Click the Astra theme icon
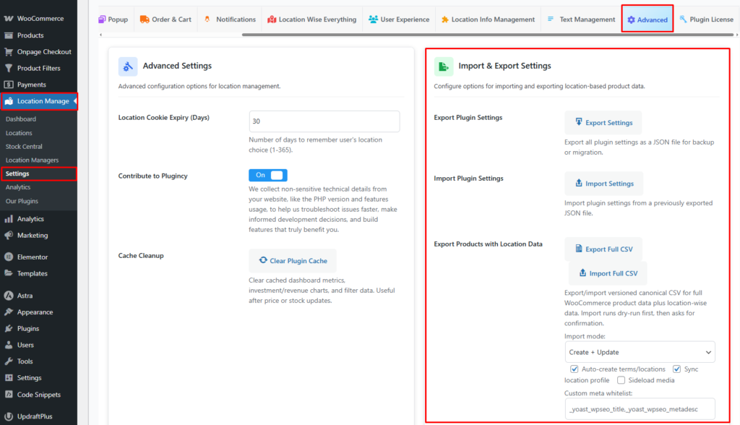Viewport: 740px width, 425px height. click(9, 296)
